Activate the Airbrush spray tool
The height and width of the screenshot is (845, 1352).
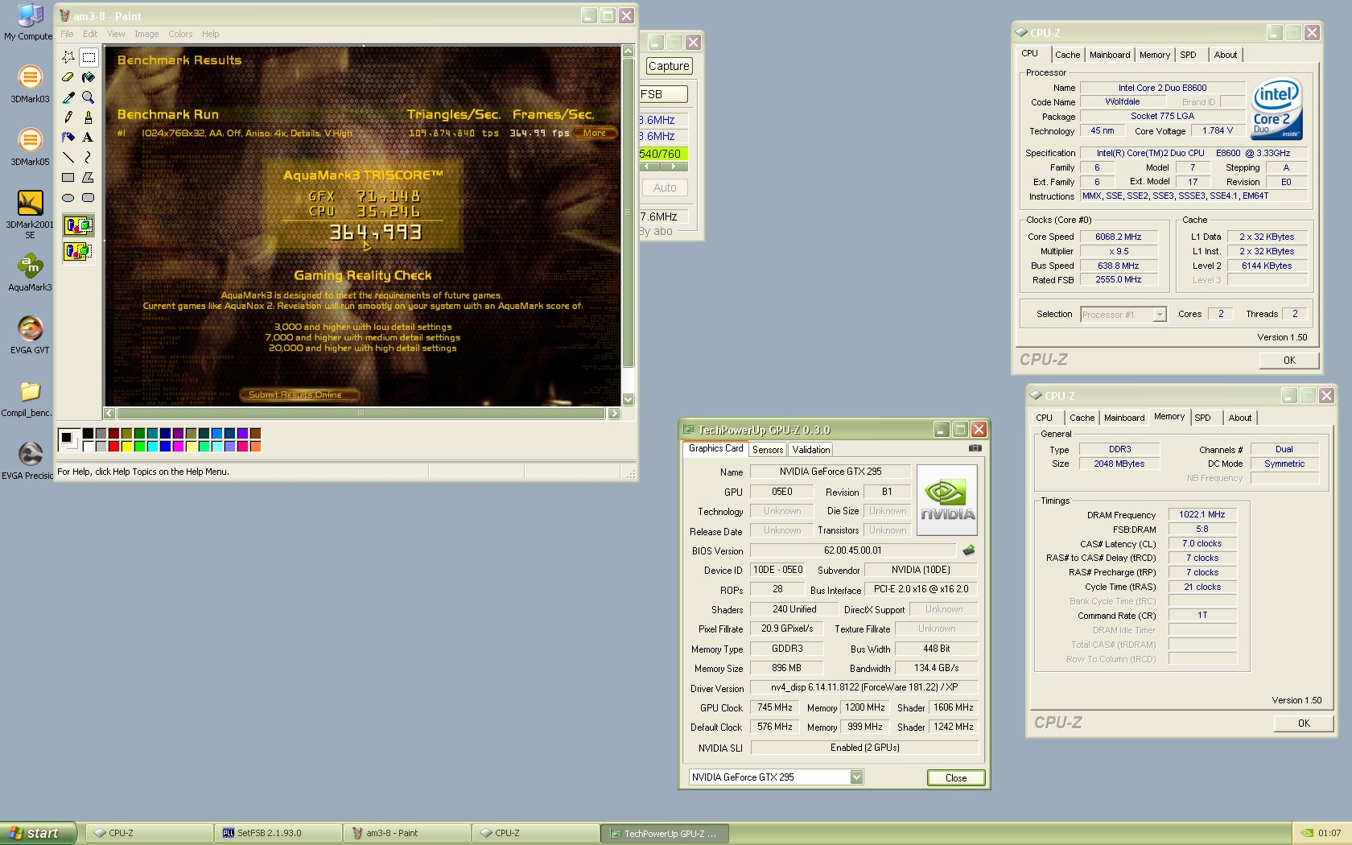pyautogui.click(x=68, y=138)
